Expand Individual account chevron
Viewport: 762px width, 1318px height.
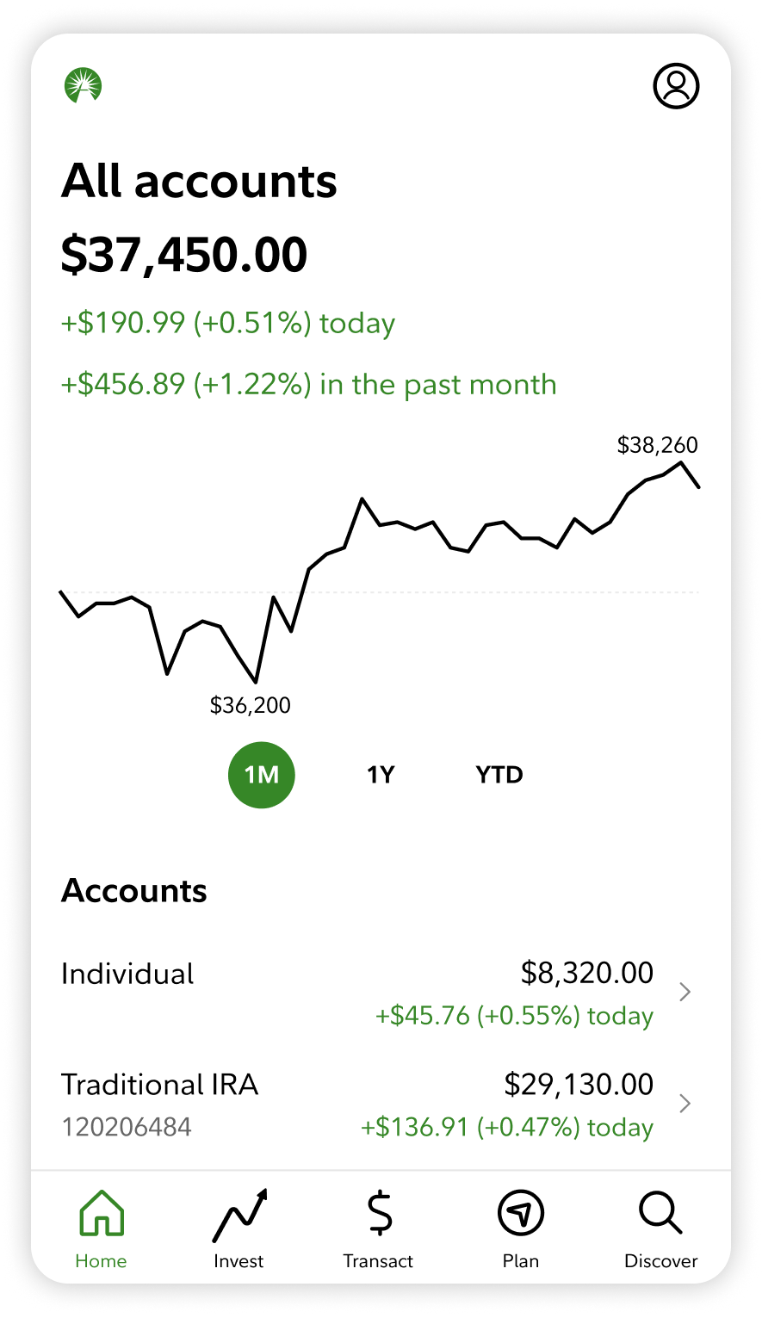(685, 993)
